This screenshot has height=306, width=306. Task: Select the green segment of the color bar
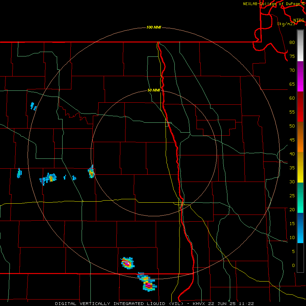(300, 198)
